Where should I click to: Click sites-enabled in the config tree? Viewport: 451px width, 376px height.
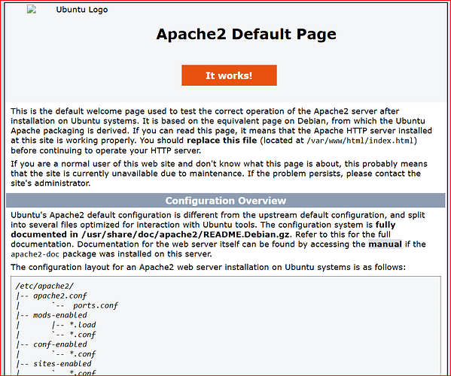pos(62,364)
